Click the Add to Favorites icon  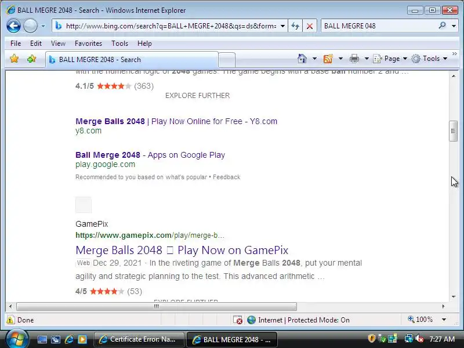coord(31,59)
